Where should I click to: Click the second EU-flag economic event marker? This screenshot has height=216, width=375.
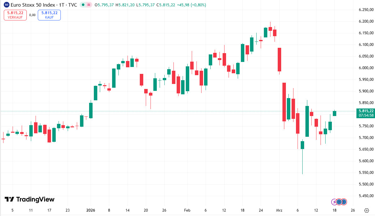pyautogui.click(x=344, y=202)
